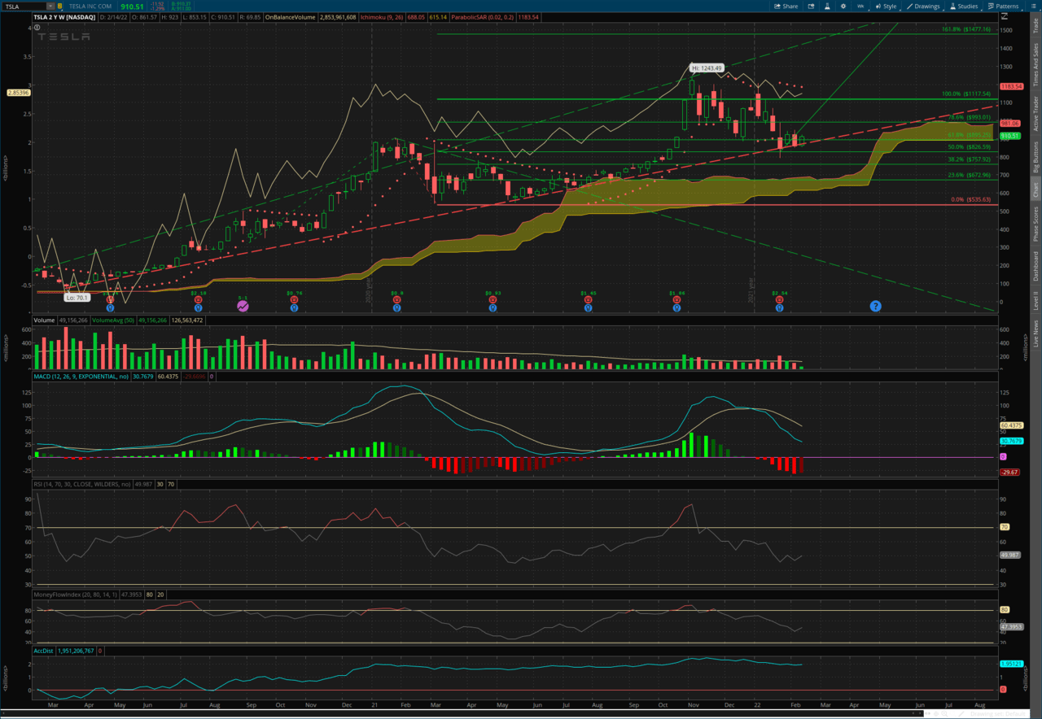This screenshot has width=1042, height=719.
Task: Open the Dashboard sidebar tab
Action: (1035, 266)
